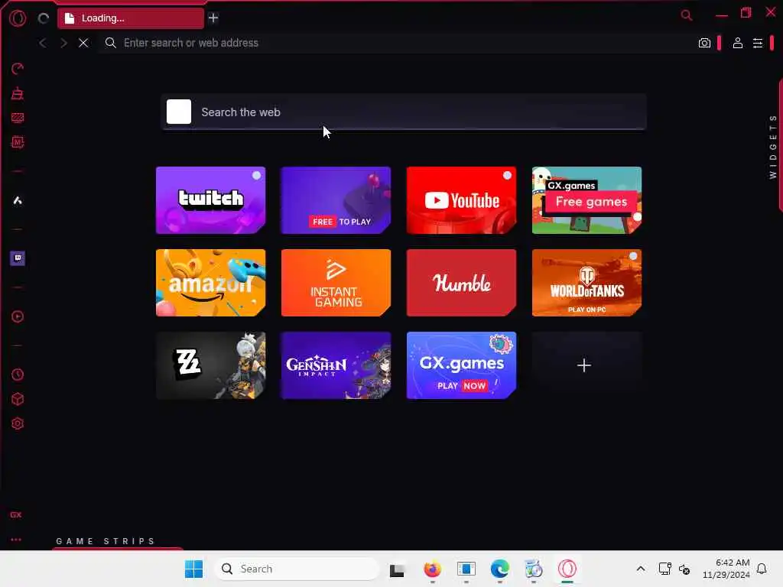Open Windows Start menu
The height and width of the screenshot is (587, 783).
click(x=193, y=569)
